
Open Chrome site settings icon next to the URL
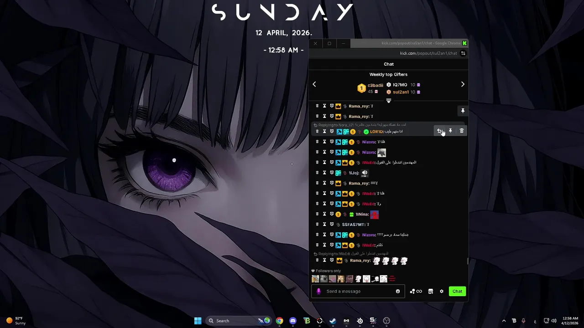click(463, 53)
